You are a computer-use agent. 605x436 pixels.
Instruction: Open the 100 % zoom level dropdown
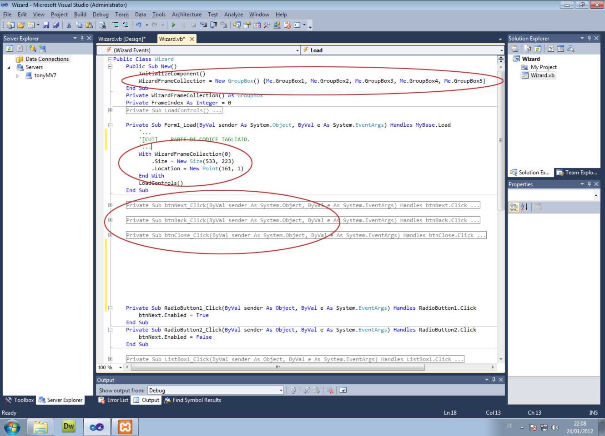pos(121,367)
